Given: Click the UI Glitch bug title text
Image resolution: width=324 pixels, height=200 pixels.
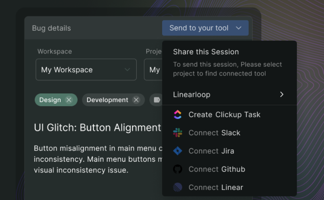Looking at the screenshot, I should (x=97, y=127).
